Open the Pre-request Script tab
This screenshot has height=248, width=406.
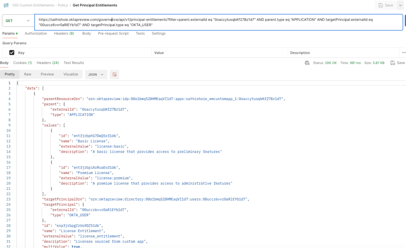113,33
